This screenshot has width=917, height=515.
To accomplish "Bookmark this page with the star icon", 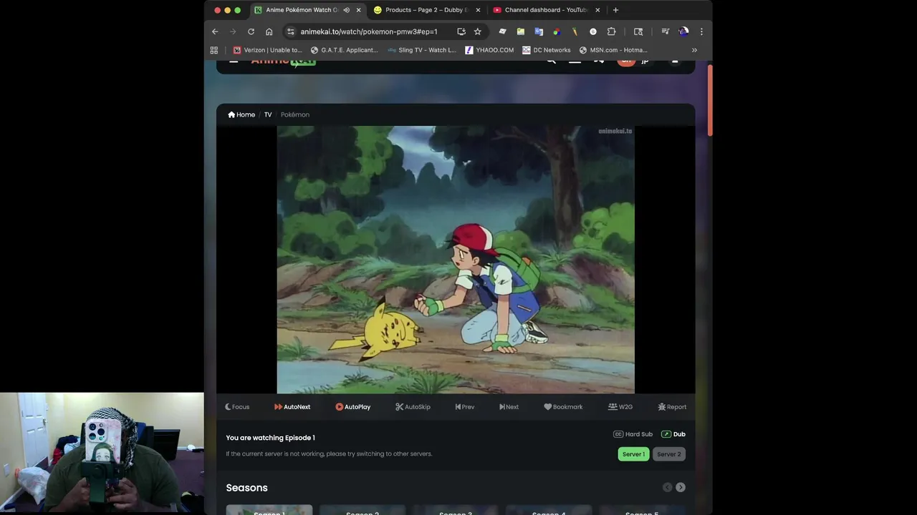I will pyautogui.click(x=478, y=31).
